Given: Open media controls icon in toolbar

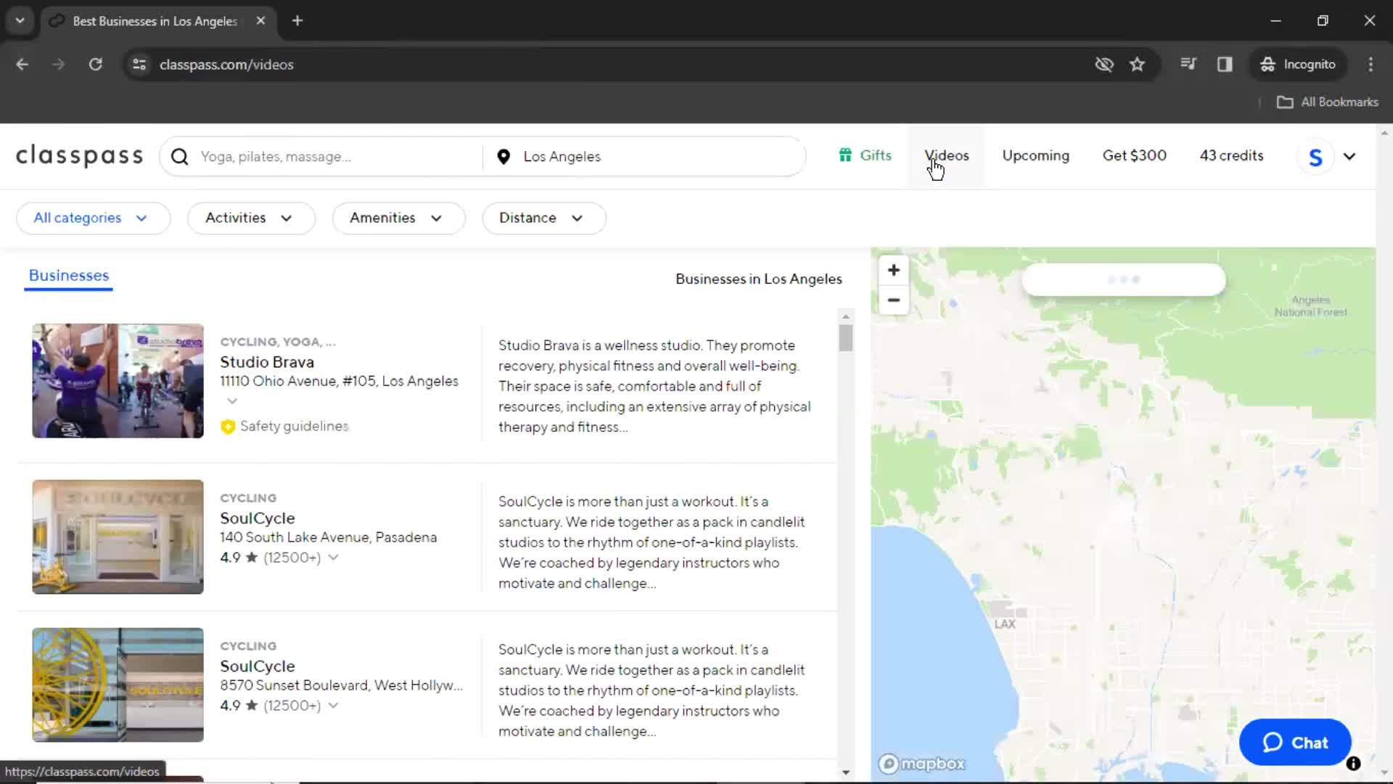Looking at the screenshot, I should 1188,65.
